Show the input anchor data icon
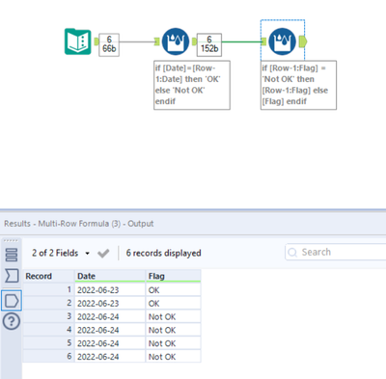 (x=12, y=276)
